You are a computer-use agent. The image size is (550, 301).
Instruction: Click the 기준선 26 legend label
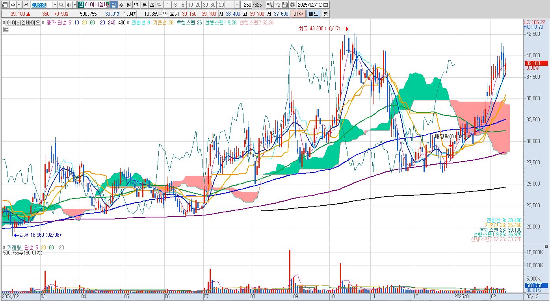pyautogui.click(x=163, y=22)
